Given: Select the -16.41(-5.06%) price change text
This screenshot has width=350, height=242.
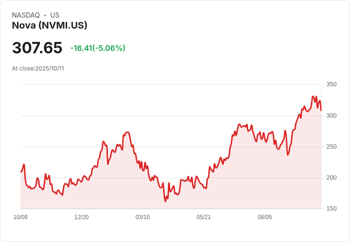Looking at the screenshot, I should 97,48.
